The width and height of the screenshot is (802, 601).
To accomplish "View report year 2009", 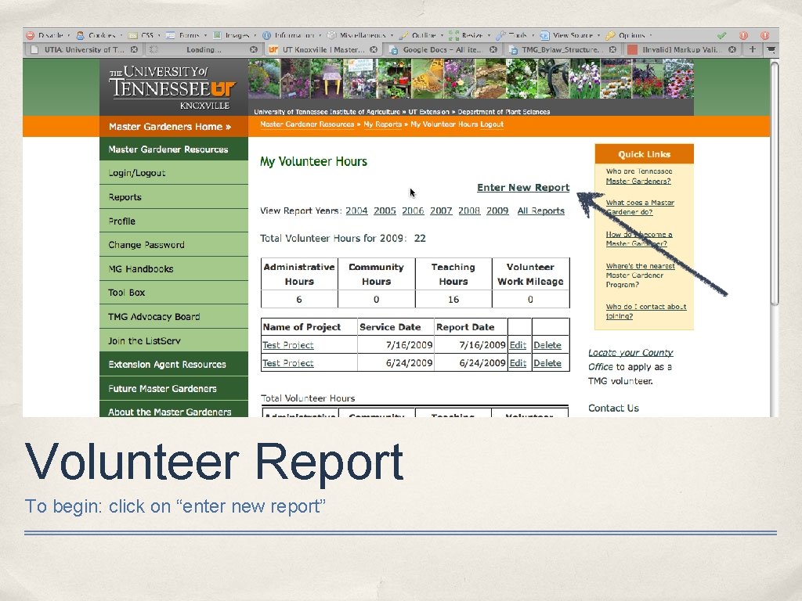I will (x=497, y=211).
